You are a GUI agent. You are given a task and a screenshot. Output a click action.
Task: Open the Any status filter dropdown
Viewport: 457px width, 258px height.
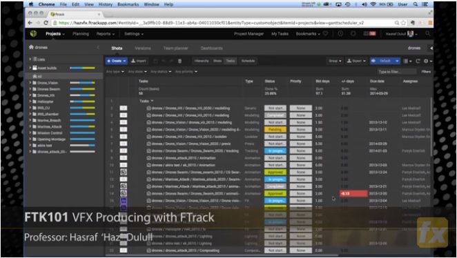[x=160, y=72]
